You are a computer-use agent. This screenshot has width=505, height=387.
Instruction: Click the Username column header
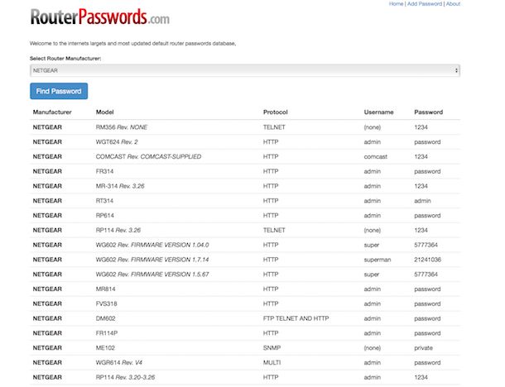379,112
